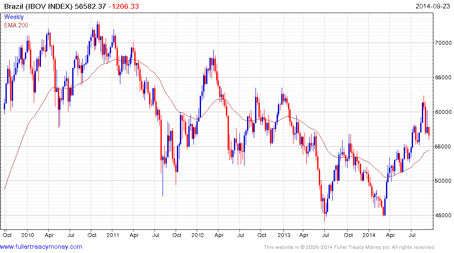
Task: Click the 2012 year axis label
Action: tap(198, 235)
